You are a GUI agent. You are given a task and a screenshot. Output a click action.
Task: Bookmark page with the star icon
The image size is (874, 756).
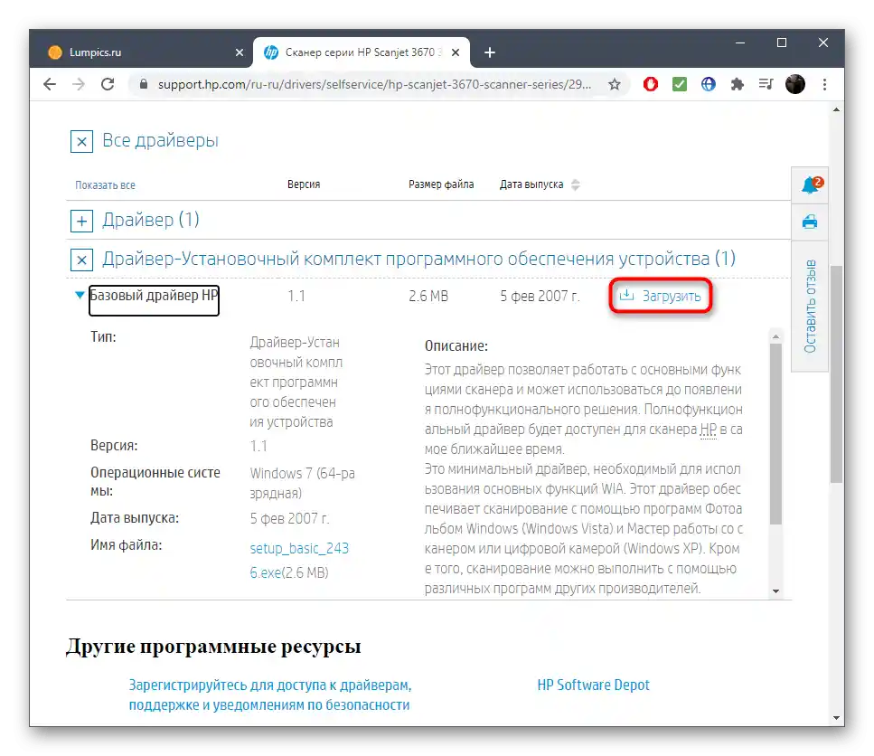tap(615, 84)
